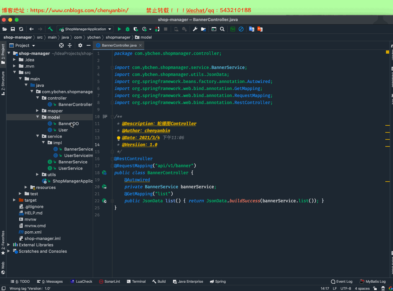Select the BannerController.java editor tab

(x=119, y=45)
